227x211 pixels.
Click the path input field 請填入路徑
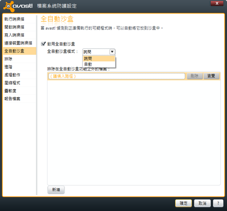coord(117,76)
